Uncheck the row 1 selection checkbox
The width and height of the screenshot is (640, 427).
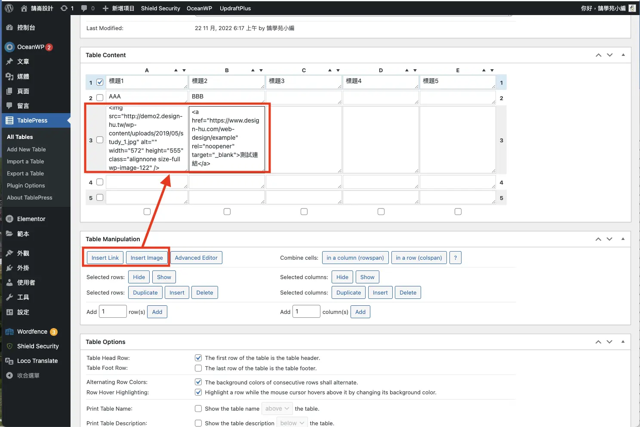pyautogui.click(x=100, y=82)
